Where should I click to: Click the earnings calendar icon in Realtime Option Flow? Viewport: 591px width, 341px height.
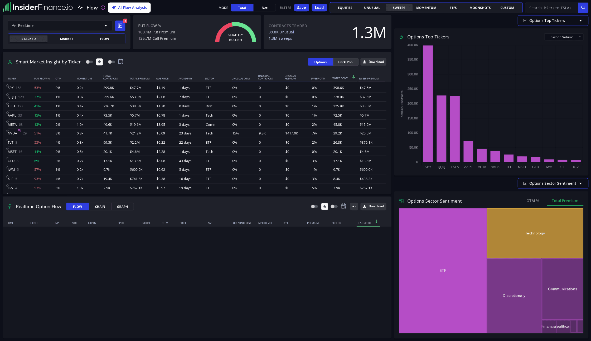pyautogui.click(x=343, y=206)
